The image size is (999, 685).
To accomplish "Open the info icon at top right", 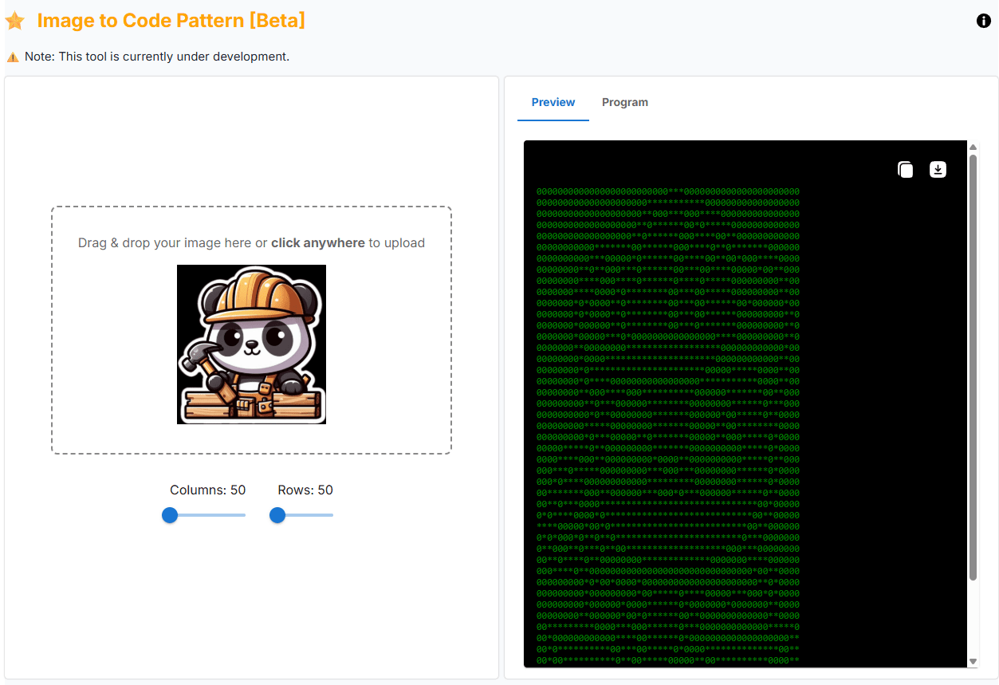I will coord(983,21).
